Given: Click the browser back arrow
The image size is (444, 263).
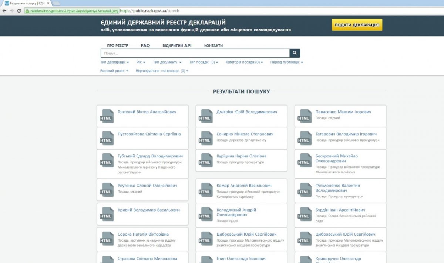Looking at the screenshot, I should click(x=4, y=11).
